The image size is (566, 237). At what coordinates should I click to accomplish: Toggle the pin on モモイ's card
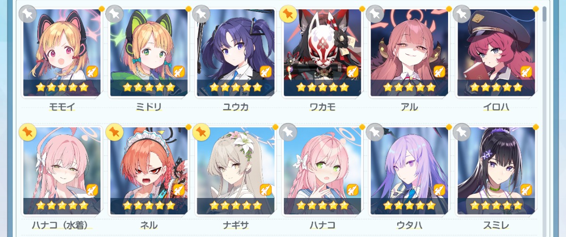(27, 14)
